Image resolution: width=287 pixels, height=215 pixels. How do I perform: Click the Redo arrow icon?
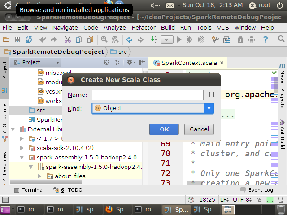54,39
